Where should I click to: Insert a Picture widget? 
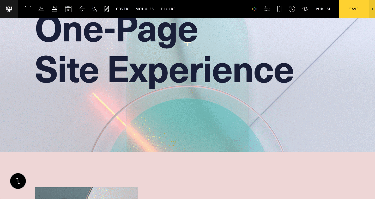(41, 9)
